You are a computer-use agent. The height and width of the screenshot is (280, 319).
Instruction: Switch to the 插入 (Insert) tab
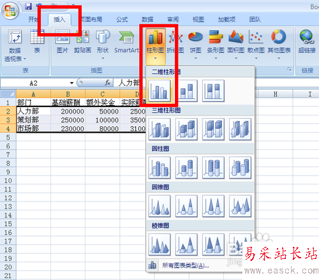pos(59,20)
